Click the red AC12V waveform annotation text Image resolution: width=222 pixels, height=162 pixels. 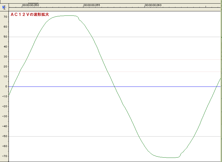coord(30,14)
